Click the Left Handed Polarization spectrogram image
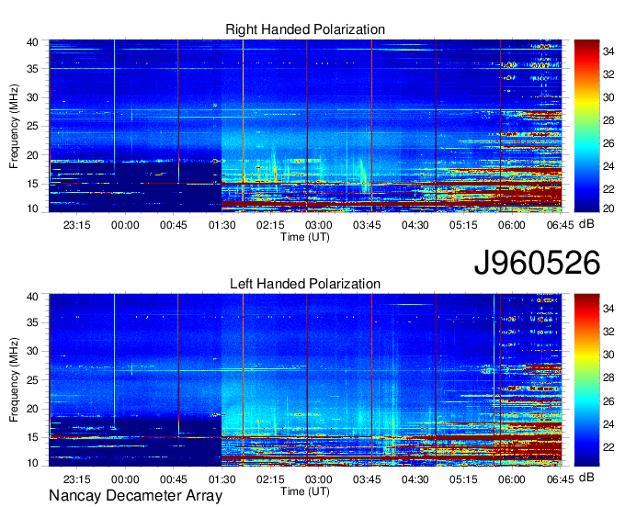625x507 pixels. pos(305,380)
